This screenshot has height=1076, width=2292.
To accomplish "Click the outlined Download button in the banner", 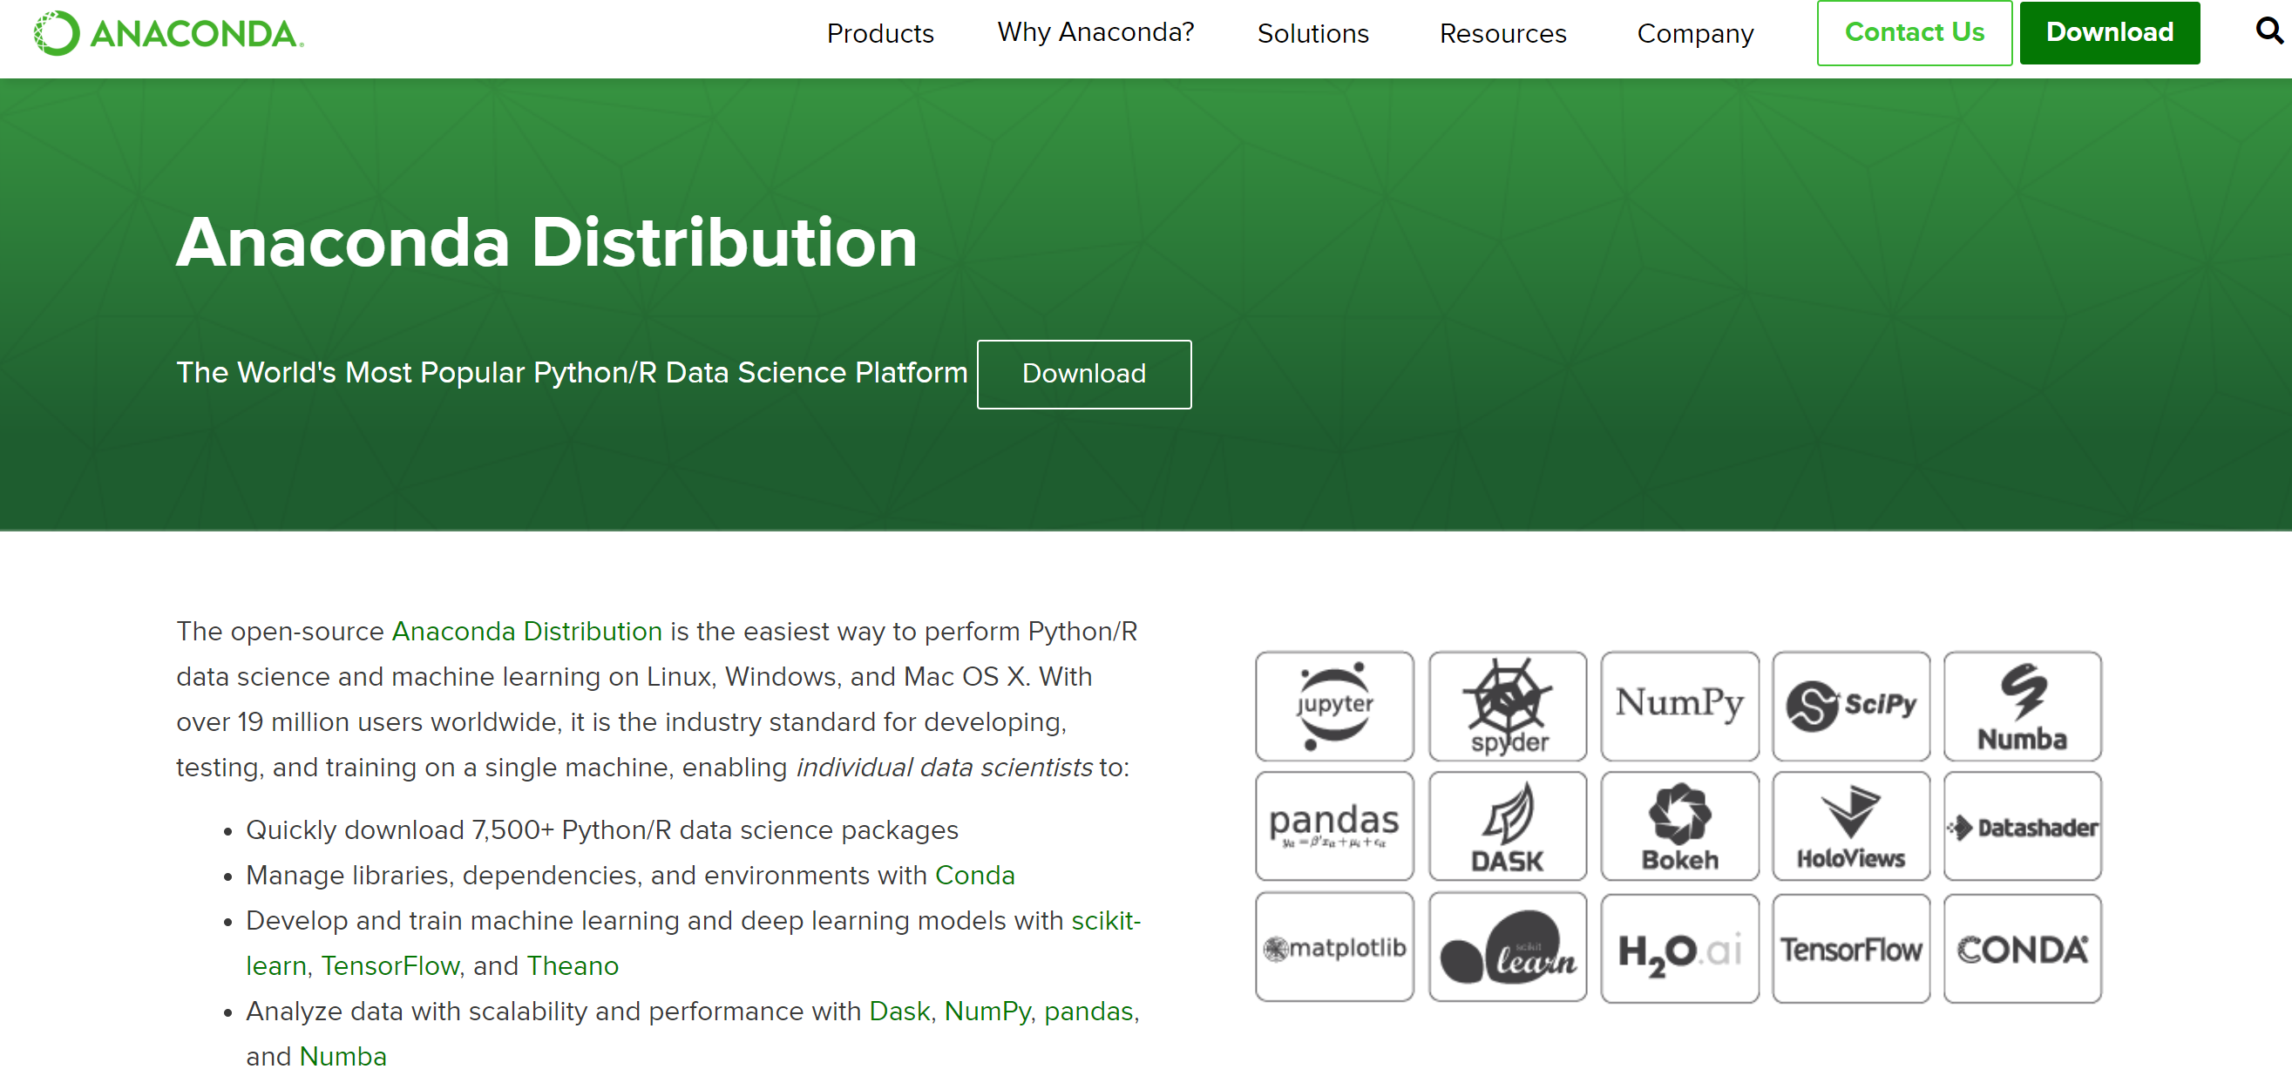I will coord(1083,374).
